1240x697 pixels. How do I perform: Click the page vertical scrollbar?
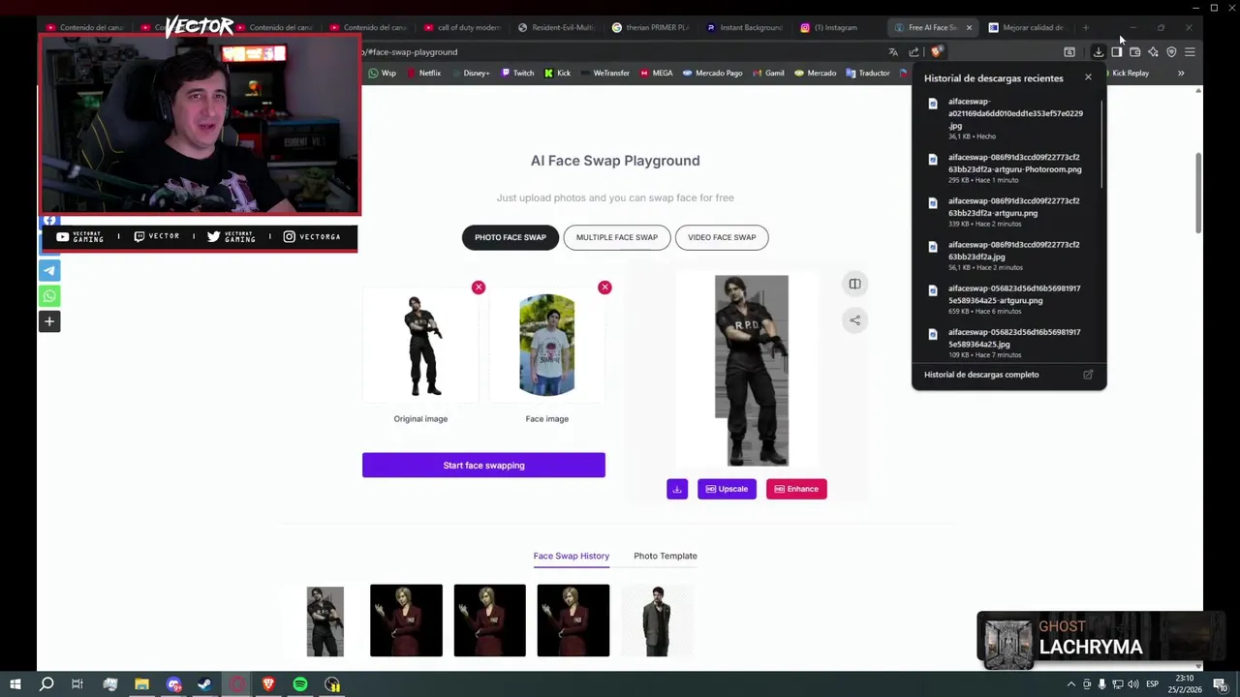[x=1198, y=194]
